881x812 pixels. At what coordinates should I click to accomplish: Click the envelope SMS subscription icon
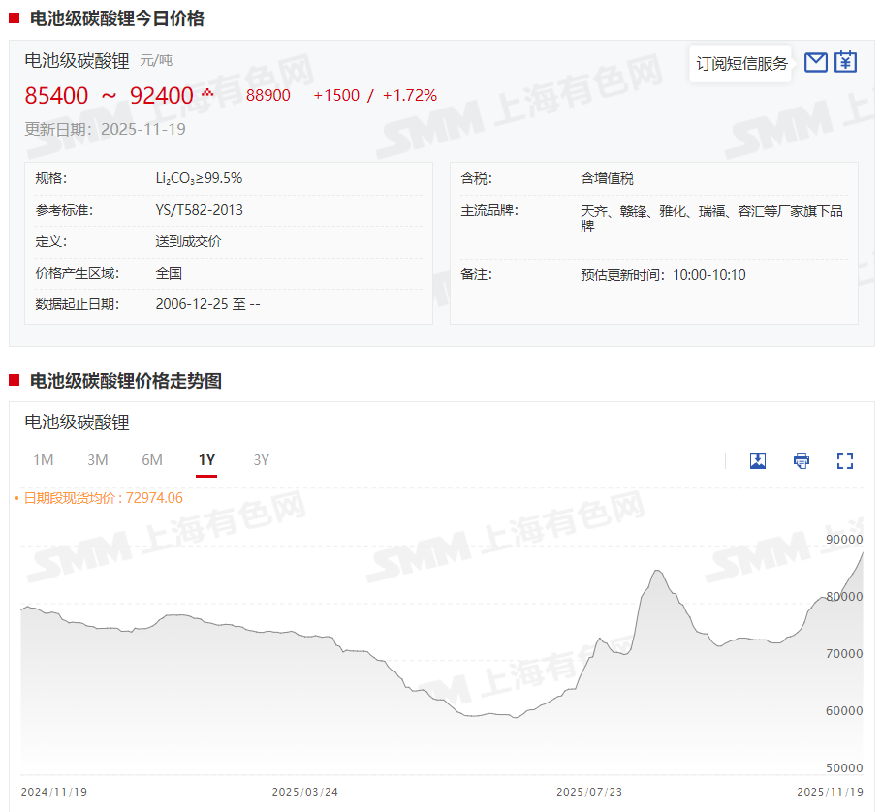click(x=816, y=63)
